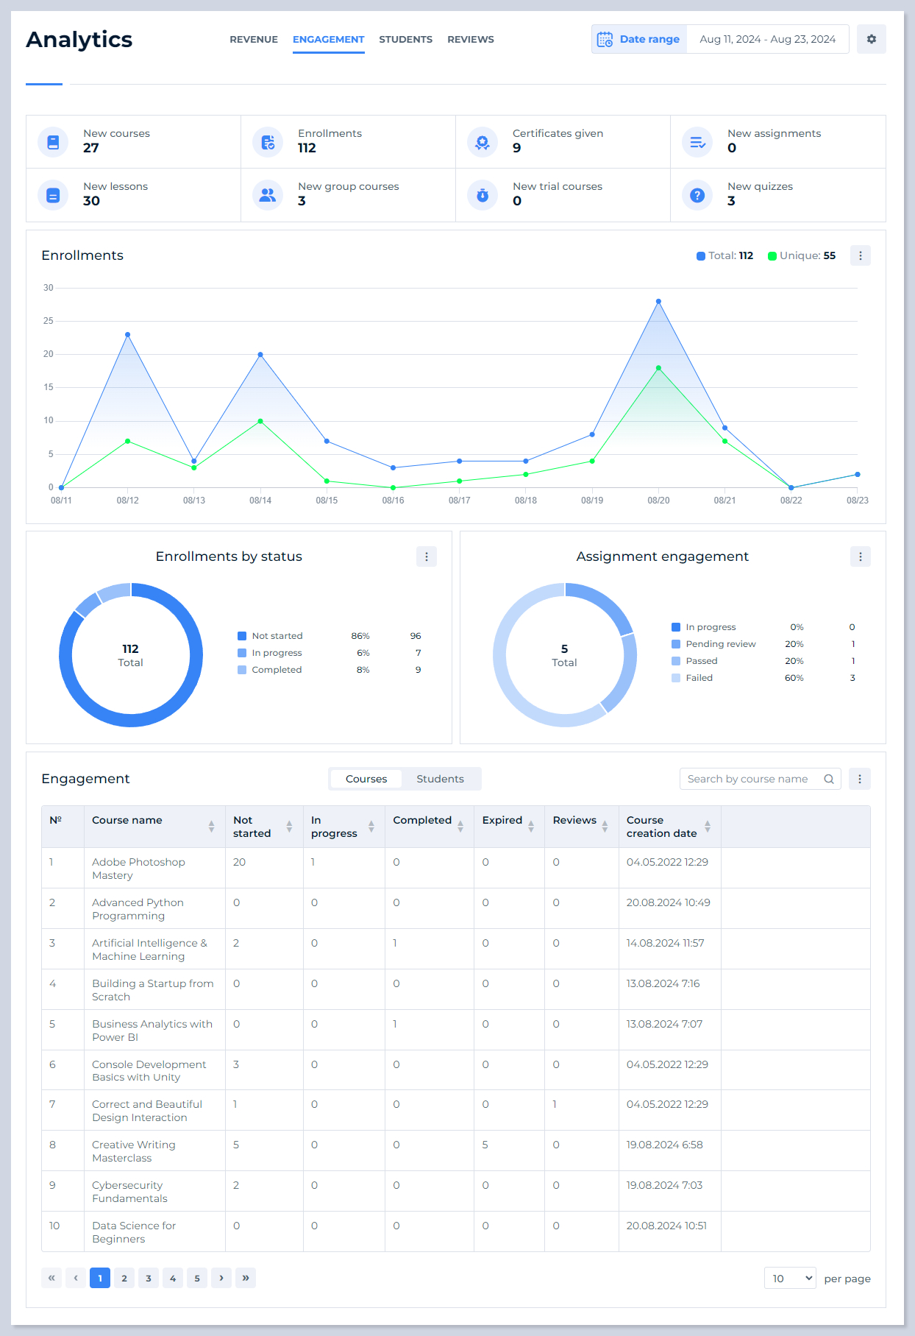This screenshot has height=1336, width=915.
Task: Click the New quizzes question mark icon
Action: point(697,195)
